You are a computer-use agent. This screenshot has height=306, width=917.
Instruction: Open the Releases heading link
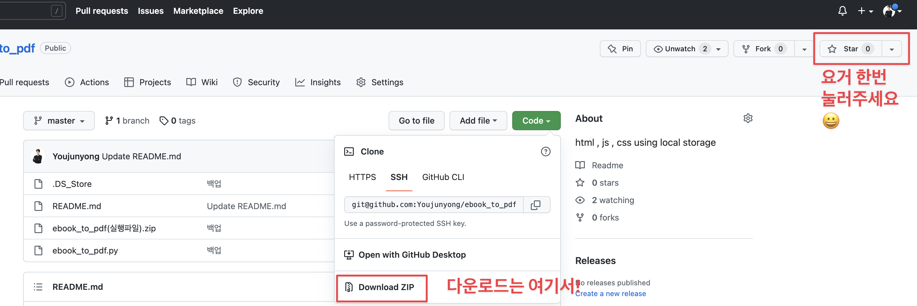click(595, 261)
